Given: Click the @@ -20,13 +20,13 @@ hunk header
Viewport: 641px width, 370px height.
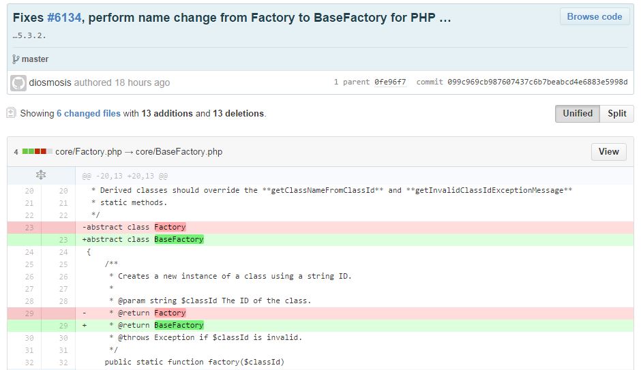Looking at the screenshot, I should click(125, 176).
